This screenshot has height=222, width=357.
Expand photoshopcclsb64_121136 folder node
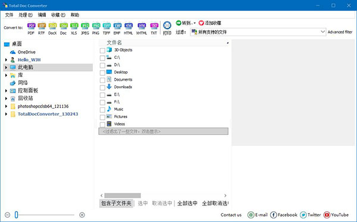coord(6,106)
